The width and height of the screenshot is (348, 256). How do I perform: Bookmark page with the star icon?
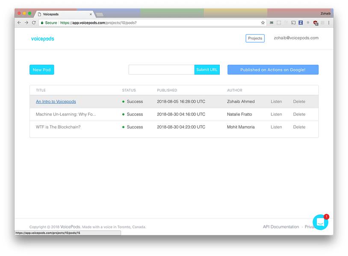point(263,23)
